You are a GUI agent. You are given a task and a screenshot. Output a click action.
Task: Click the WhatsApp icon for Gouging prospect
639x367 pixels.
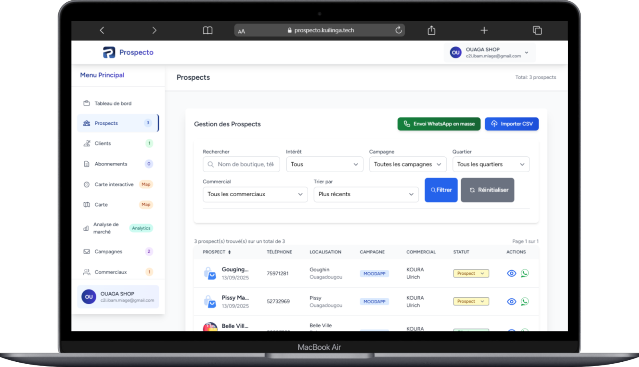pyautogui.click(x=525, y=273)
